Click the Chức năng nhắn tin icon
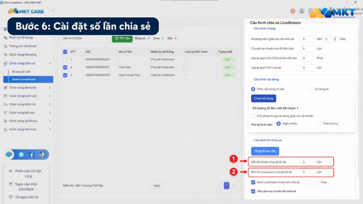Screen dimensions: 363x204 [x=6, y=104]
